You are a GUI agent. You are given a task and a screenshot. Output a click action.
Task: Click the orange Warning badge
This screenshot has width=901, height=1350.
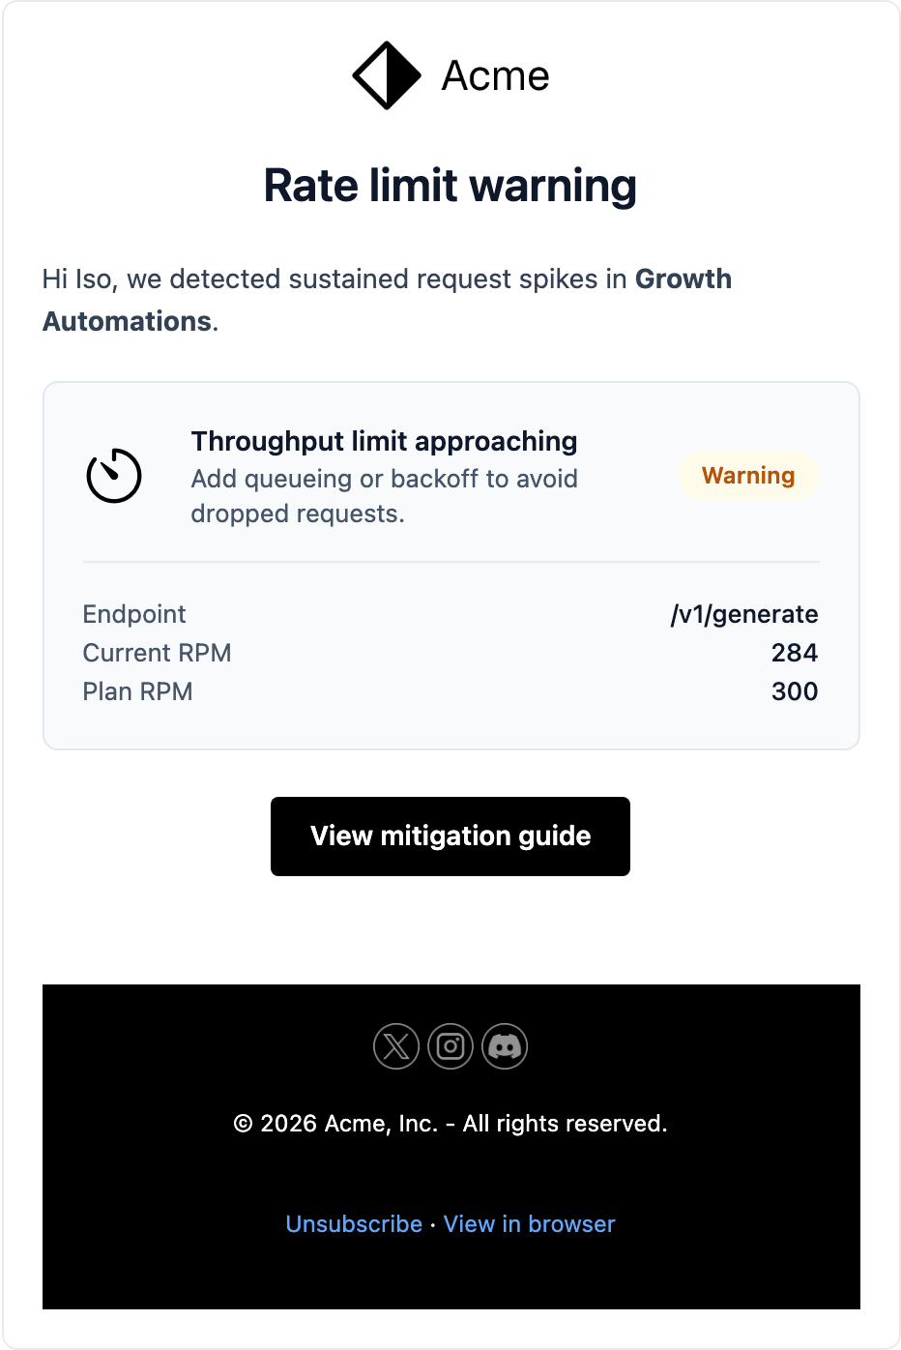coord(748,476)
